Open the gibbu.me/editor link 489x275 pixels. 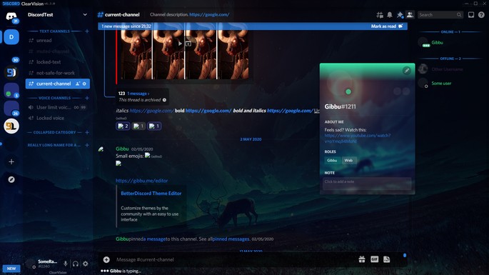coord(141,181)
